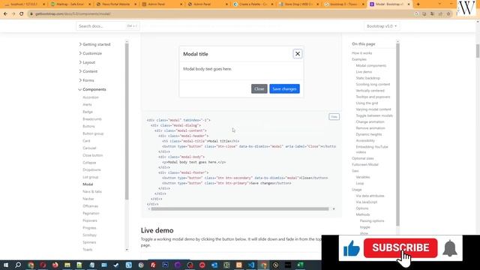Open Spinners in components list
This screenshot has width=480, height=270.
coord(89,242)
